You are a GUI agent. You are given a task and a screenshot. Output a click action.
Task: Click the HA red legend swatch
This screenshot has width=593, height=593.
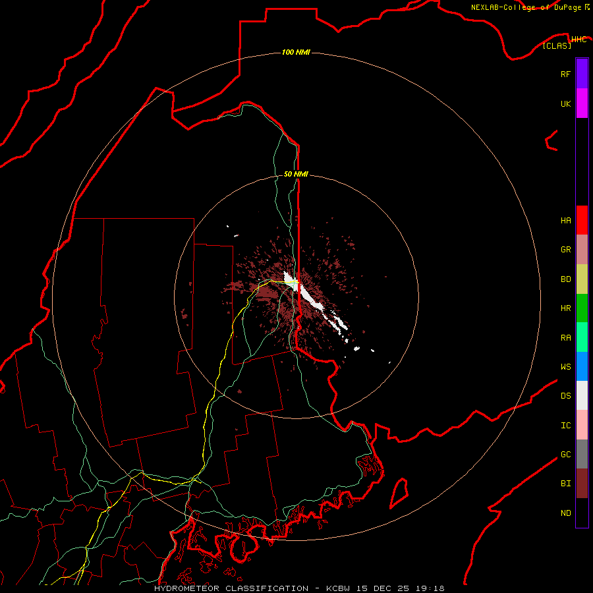(x=582, y=220)
